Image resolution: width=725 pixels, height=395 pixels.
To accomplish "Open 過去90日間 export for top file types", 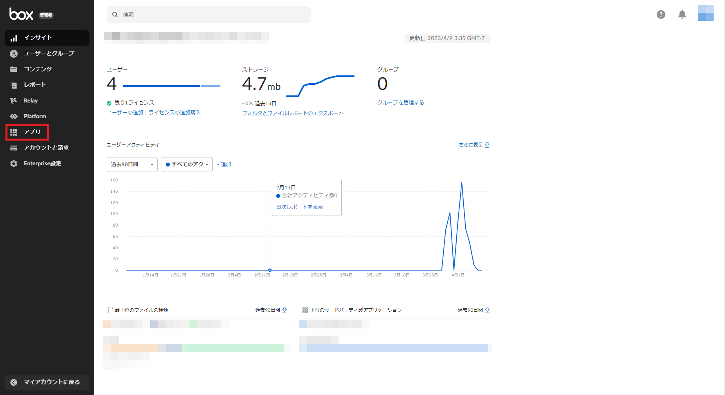I will [x=271, y=310].
